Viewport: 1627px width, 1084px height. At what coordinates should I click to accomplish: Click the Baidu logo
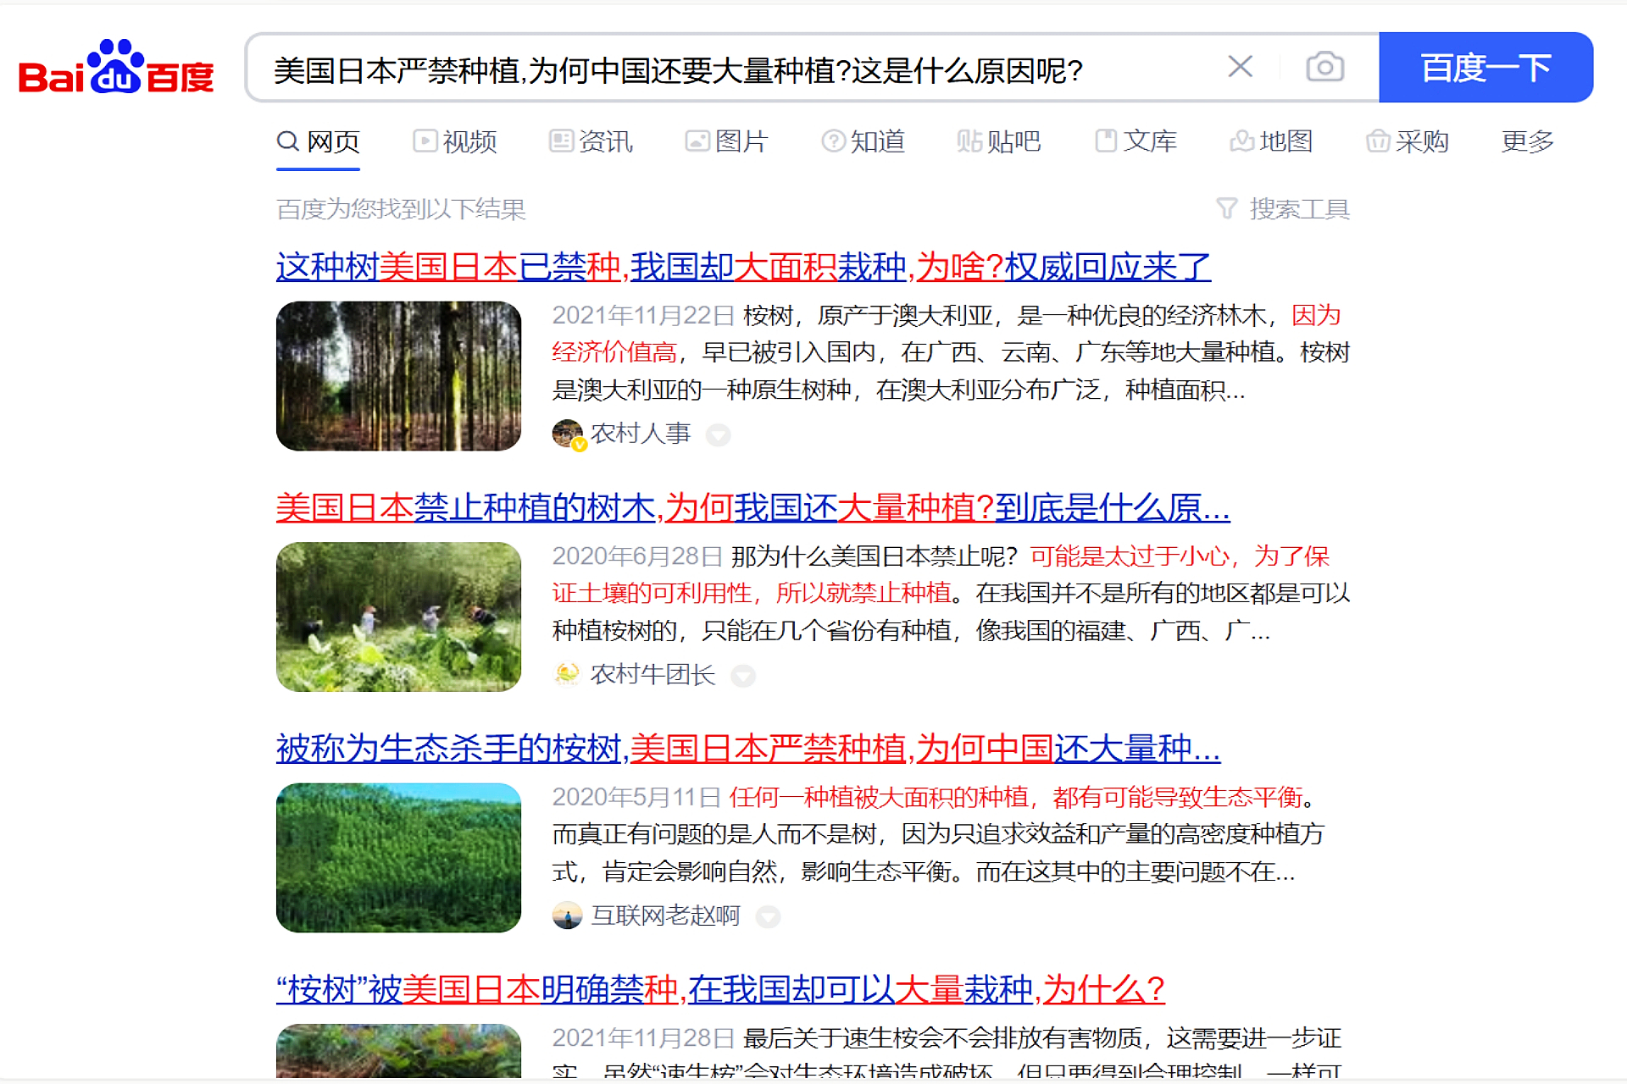[116, 67]
